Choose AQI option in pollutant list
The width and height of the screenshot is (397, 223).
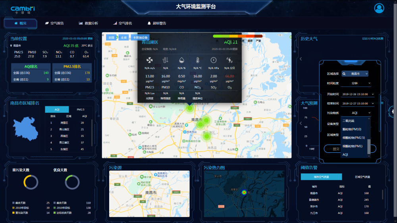[354, 154]
